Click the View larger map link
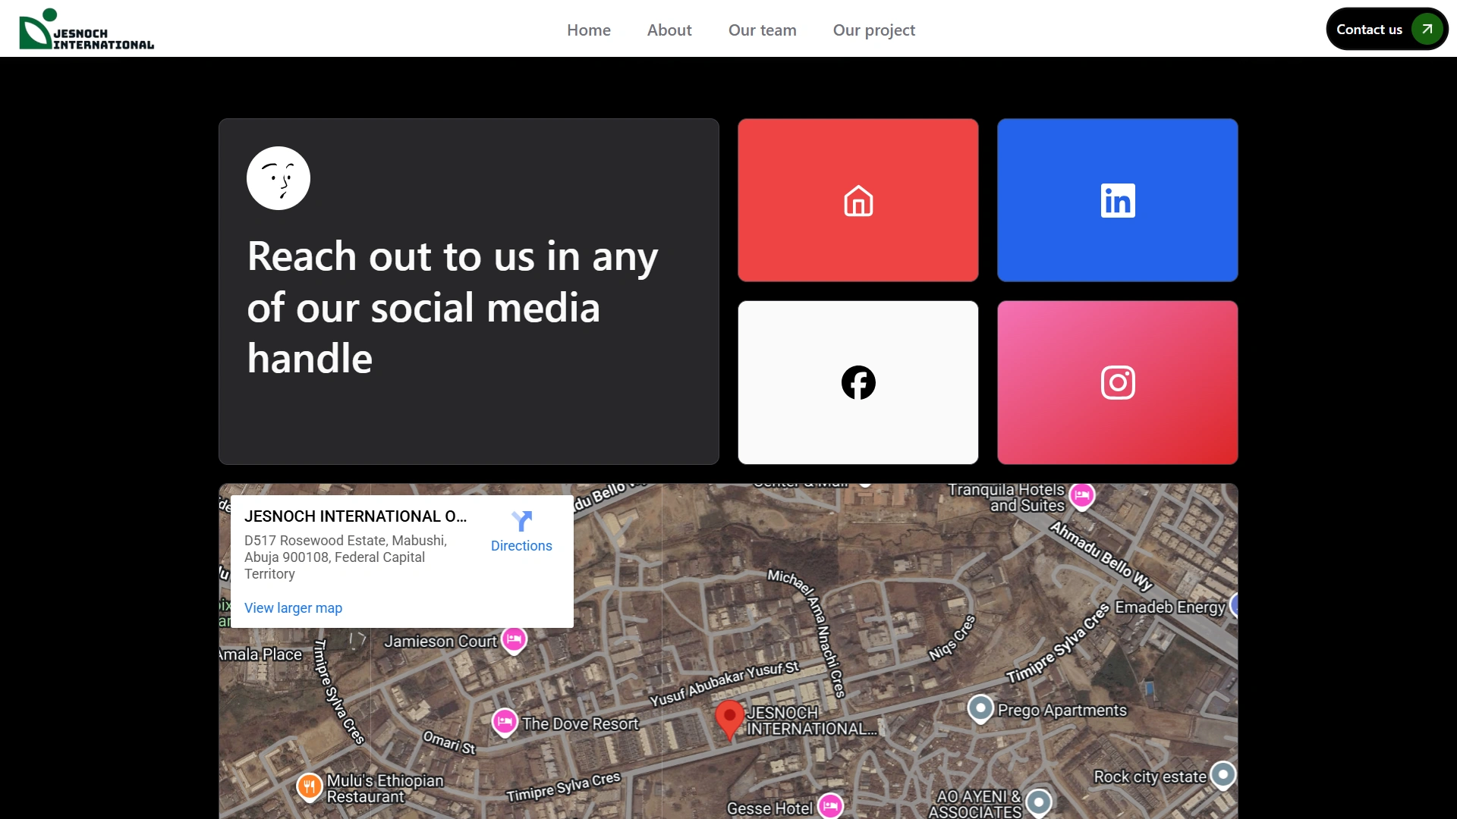The height and width of the screenshot is (819, 1457). click(x=293, y=608)
